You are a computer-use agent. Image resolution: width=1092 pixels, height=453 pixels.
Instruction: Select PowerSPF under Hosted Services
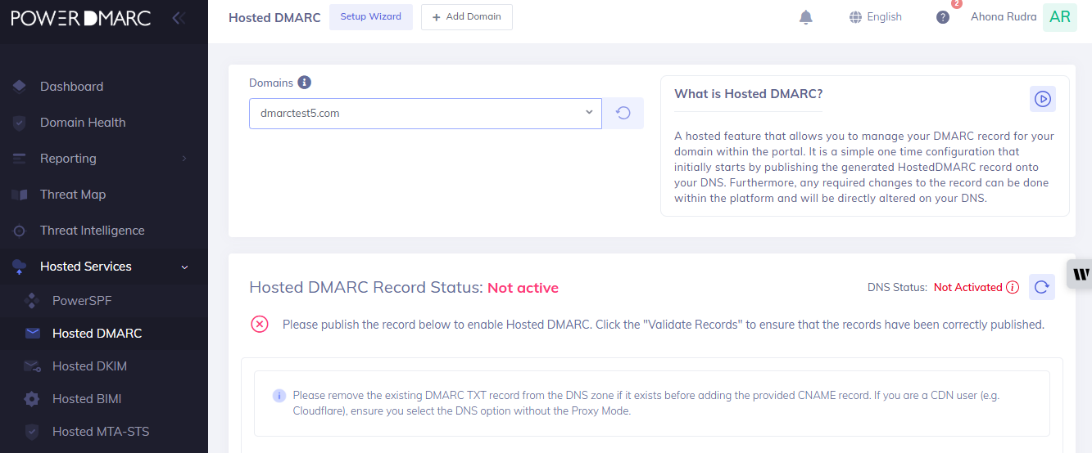click(x=82, y=301)
